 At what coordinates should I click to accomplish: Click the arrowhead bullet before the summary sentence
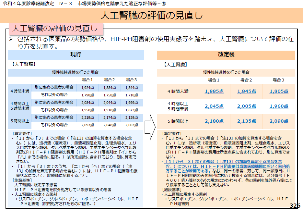(x=11, y=39)
